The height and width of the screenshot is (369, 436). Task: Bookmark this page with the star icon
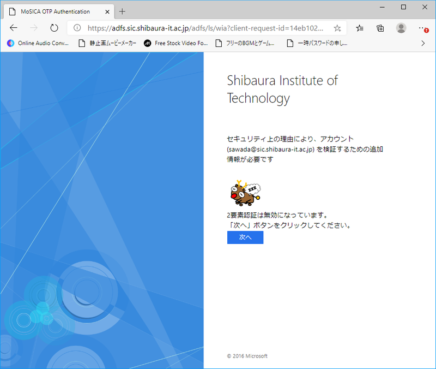tap(337, 28)
